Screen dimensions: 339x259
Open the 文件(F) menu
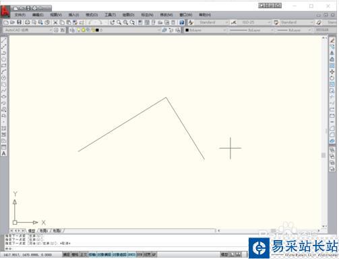click(20, 15)
